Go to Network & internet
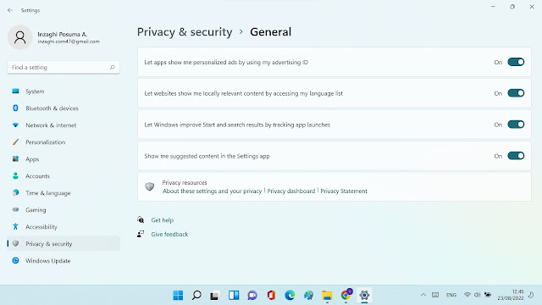542x305 pixels. click(x=64, y=125)
